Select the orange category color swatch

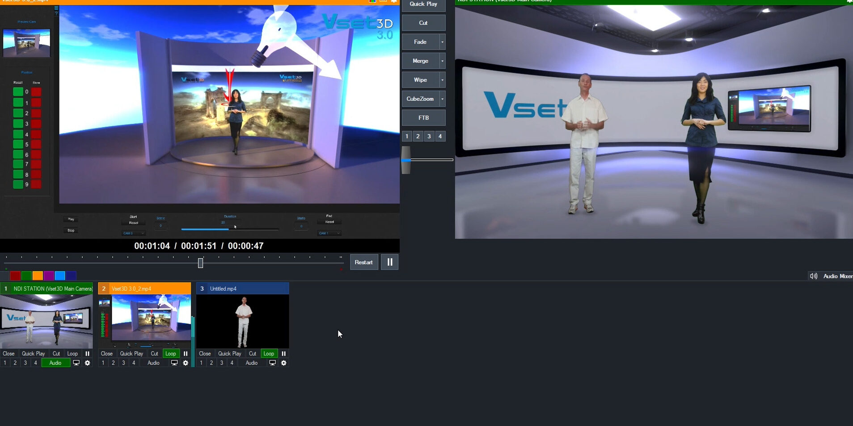[x=38, y=276]
